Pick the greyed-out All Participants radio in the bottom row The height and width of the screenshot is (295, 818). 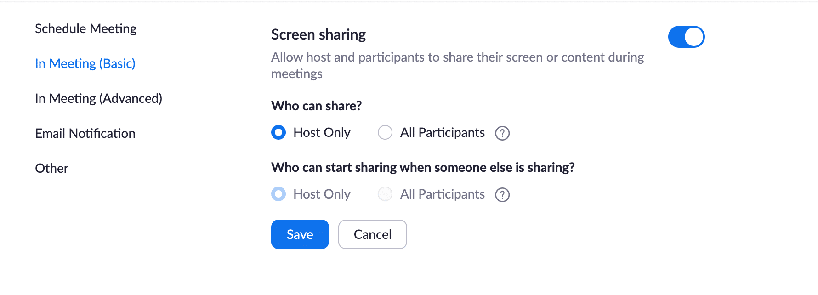point(385,194)
